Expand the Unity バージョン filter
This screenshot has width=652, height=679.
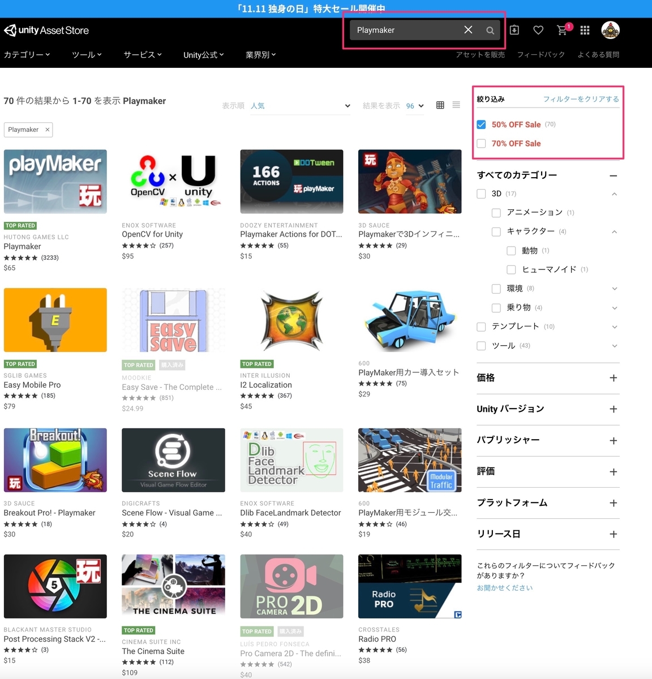coord(614,409)
